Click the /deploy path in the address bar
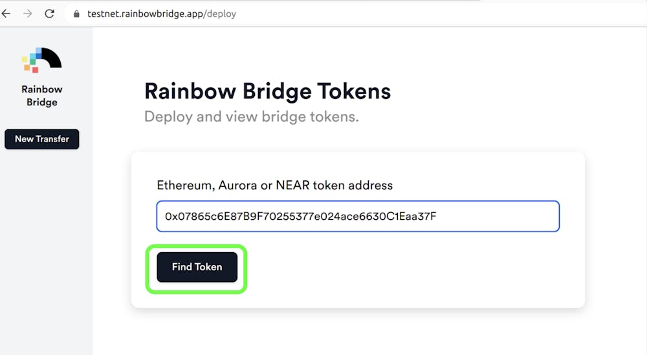 coord(221,14)
